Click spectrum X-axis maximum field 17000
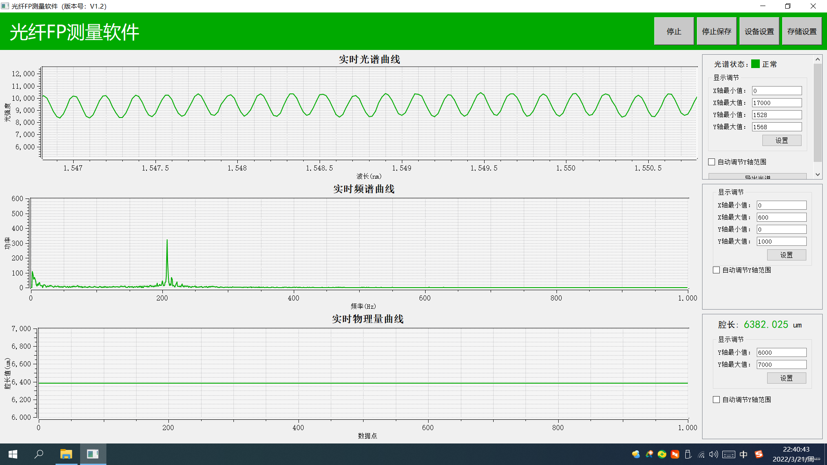Viewport: 827px width, 465px height. point(777,103)
